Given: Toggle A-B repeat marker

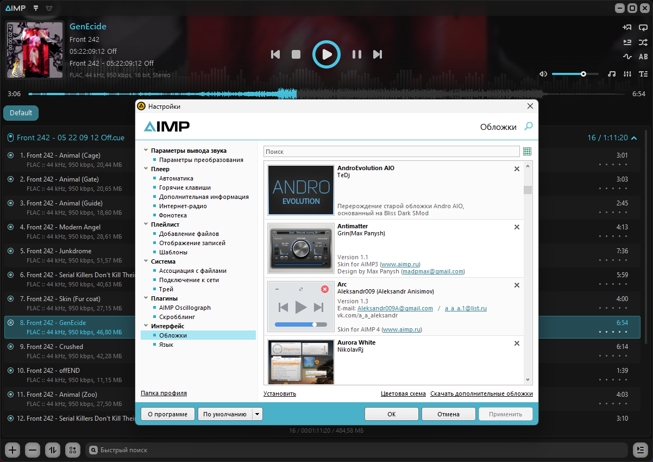Looking at the screenshot, I should (x=643, y=57).
